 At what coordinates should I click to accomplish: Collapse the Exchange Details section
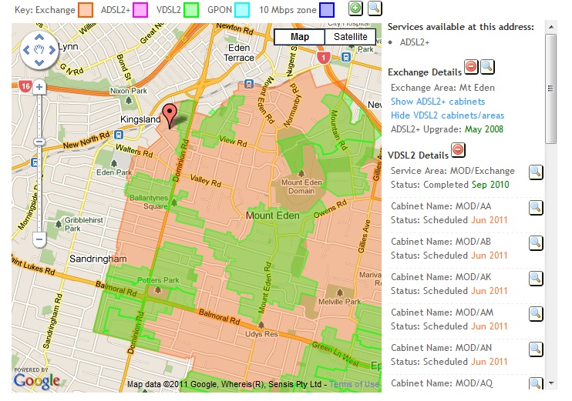tap(470, 67)
